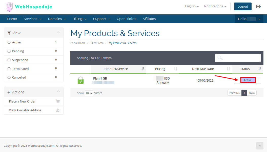Click page 1 pagination button
Image resolution: width=267 pixels, height=152 pixels.
pyautogui.click(x=244, y=93)
